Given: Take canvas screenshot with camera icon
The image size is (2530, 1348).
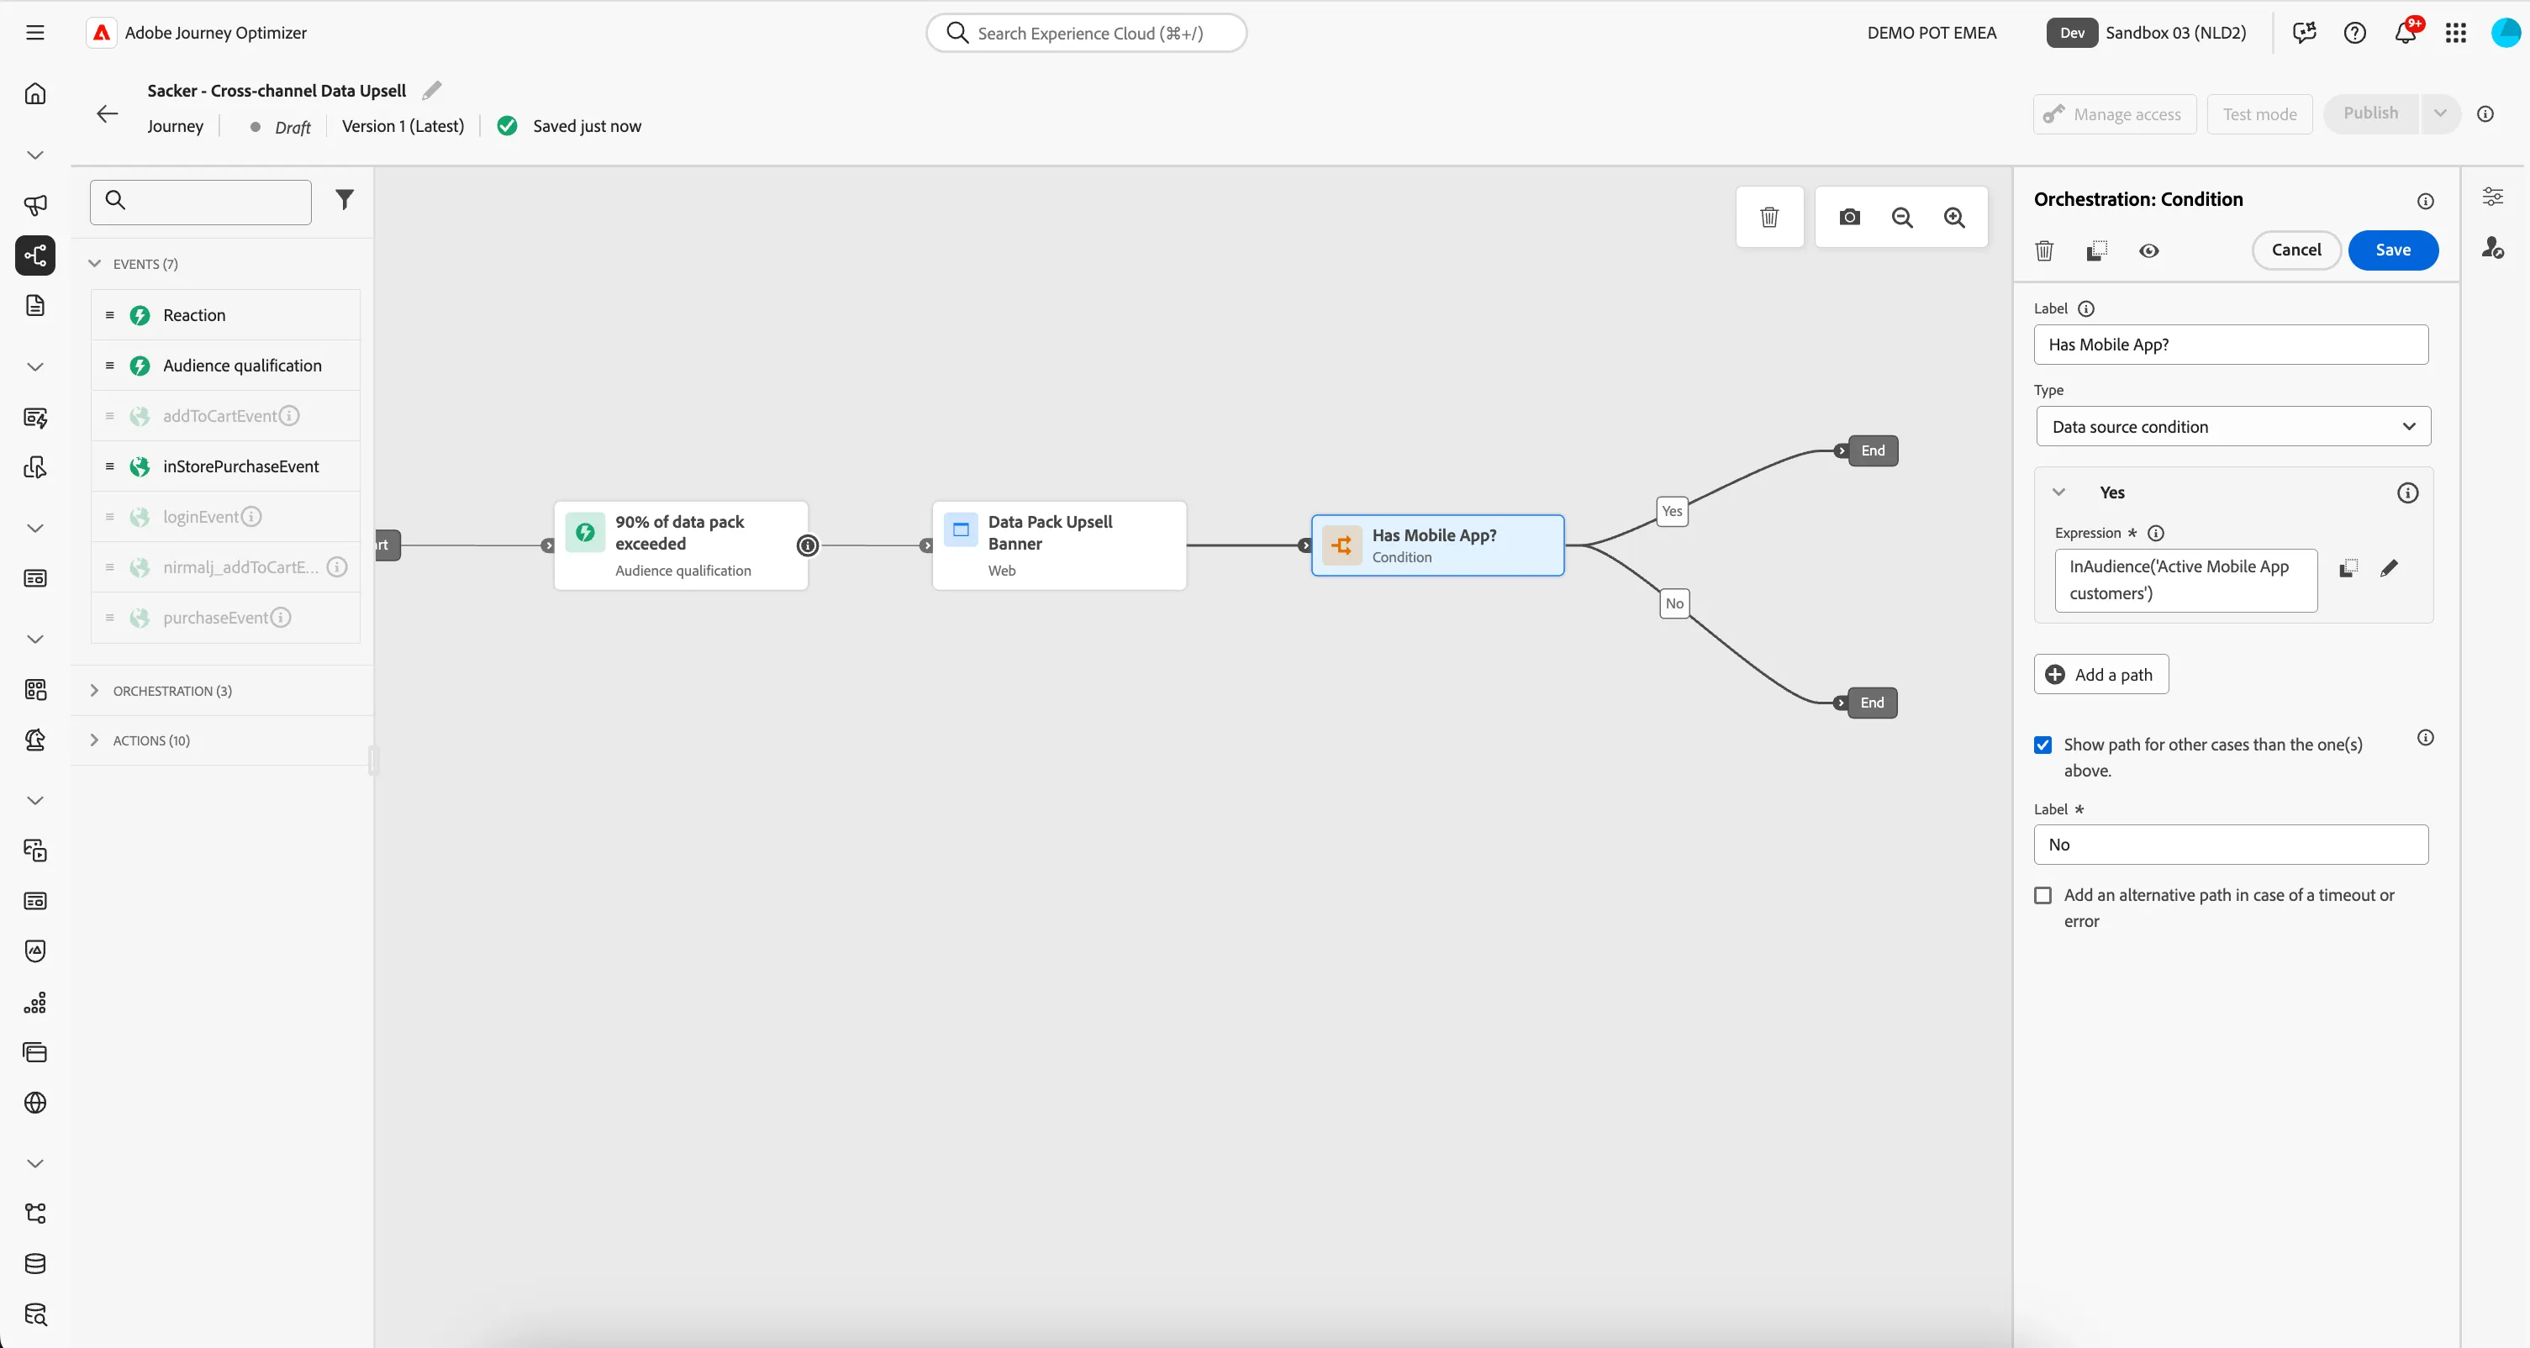Looking at the screenshot, I should click(1849, 217).
